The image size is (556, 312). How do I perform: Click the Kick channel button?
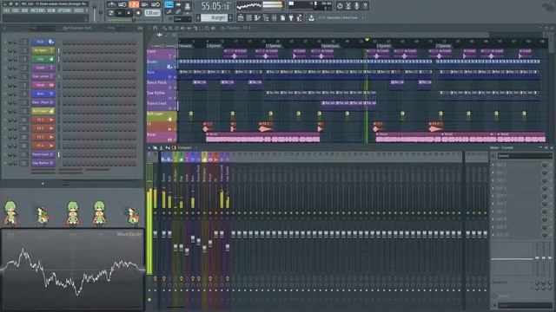pos(43,42)
